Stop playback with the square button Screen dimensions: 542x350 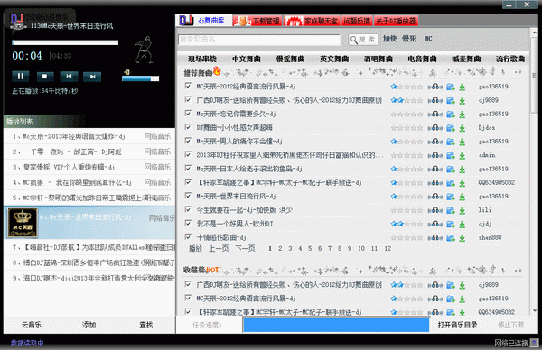(45, 77)
